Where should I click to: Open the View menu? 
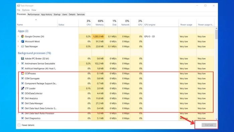tap(34, 10)
